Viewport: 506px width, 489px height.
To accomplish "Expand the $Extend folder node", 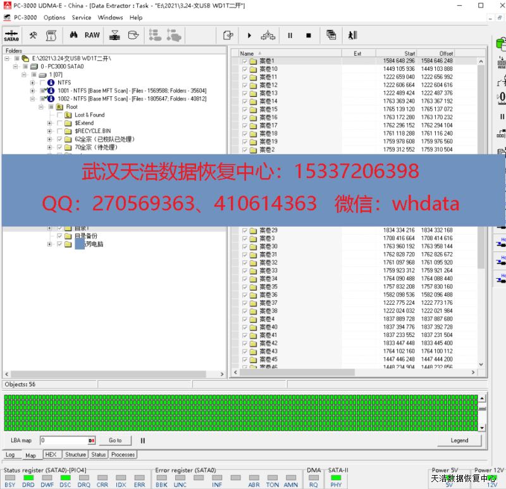I will pyautogui.click(x=50, y=123).
